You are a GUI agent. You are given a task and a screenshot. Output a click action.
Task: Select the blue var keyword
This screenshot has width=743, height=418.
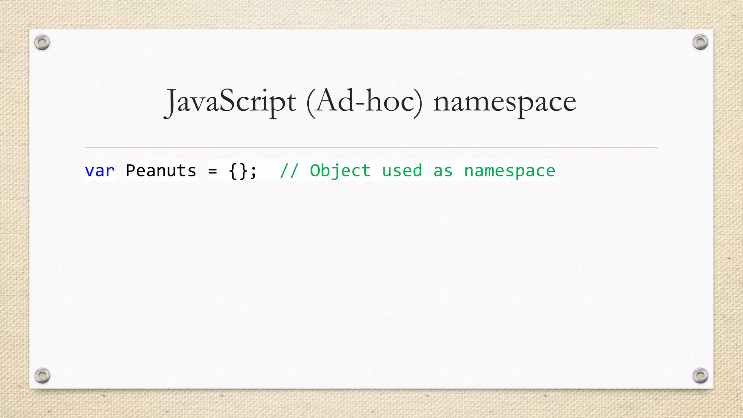pyautogui.click(x=100, y=171)
